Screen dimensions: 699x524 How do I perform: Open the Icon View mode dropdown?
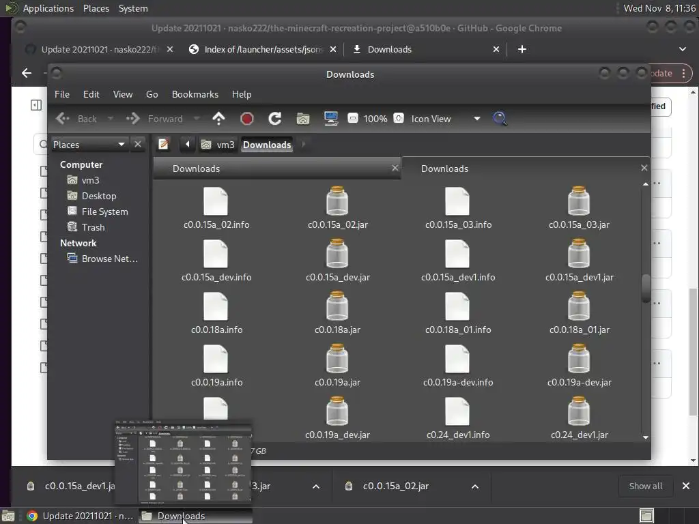click(476, 119)
